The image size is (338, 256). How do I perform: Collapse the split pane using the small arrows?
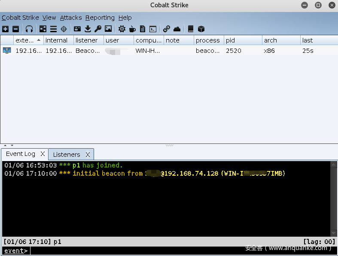8,146
